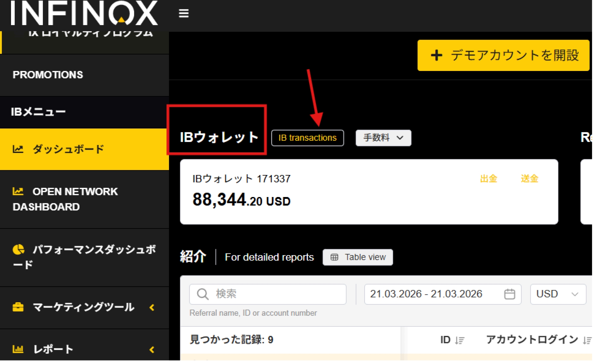Open the OPEN NETWORK DASHBOARD item
Image resolution: width=593 pixels, height=361 pixels.
pyautogui.click(x=84, y=199)
